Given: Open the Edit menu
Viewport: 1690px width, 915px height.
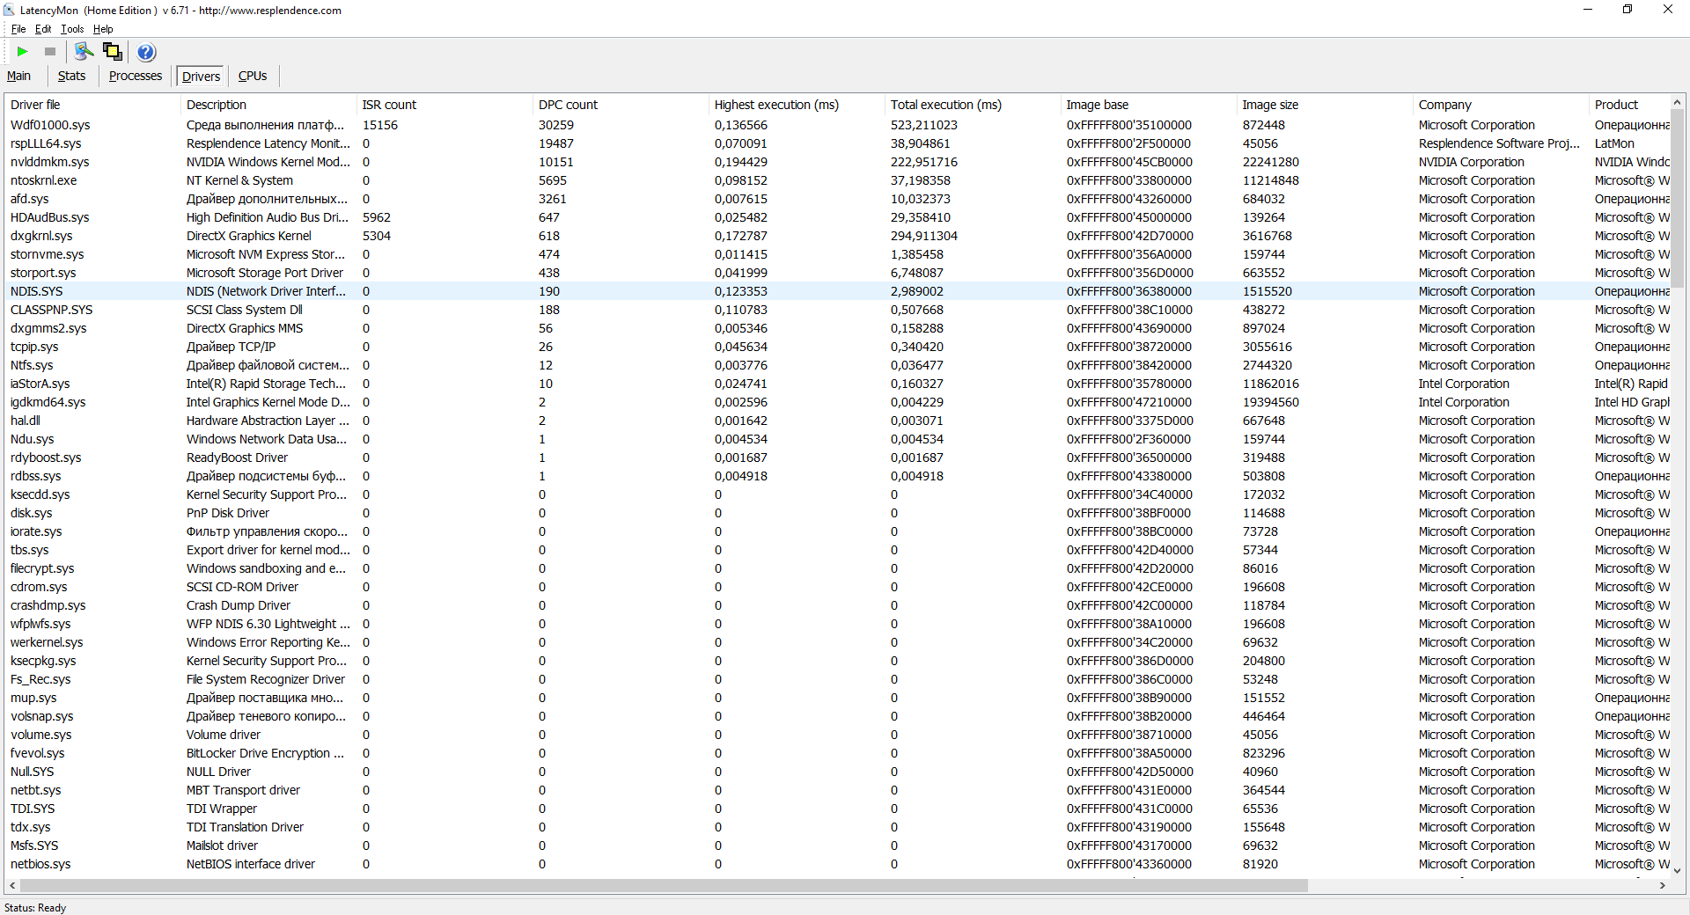Looking at the screenshot, I should (x=43, y=29).
